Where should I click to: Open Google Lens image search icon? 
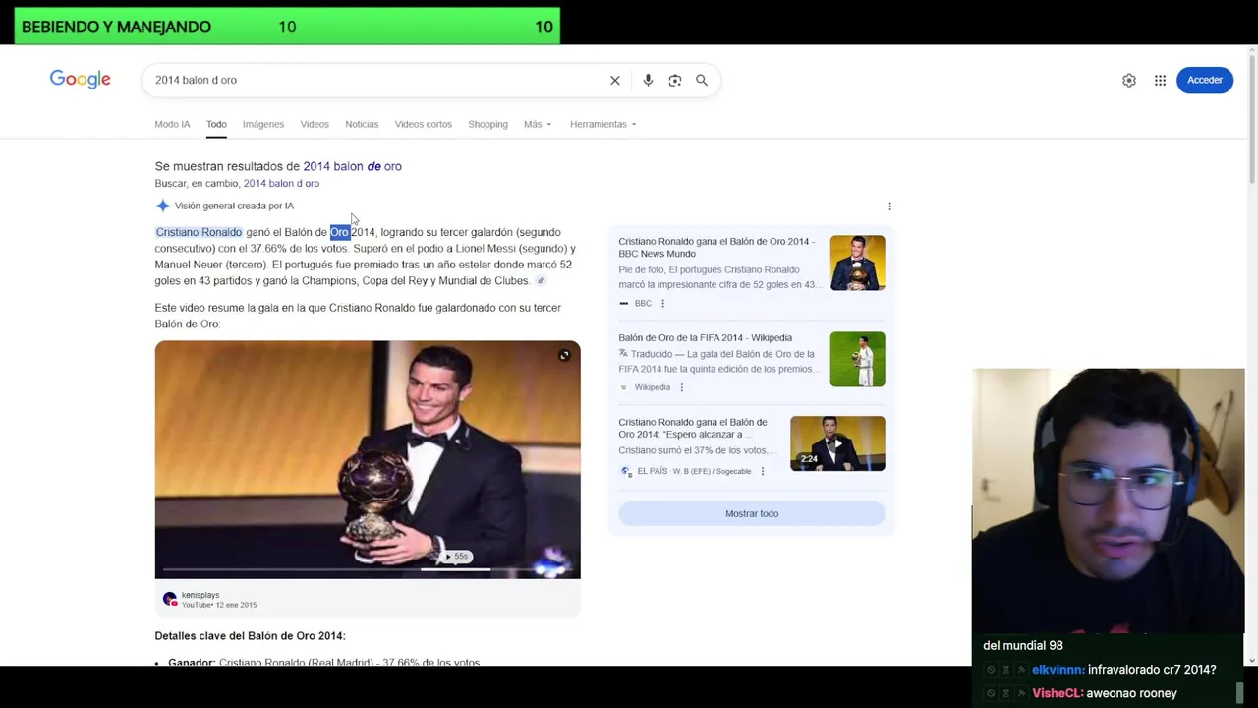(x=675, y=80)
